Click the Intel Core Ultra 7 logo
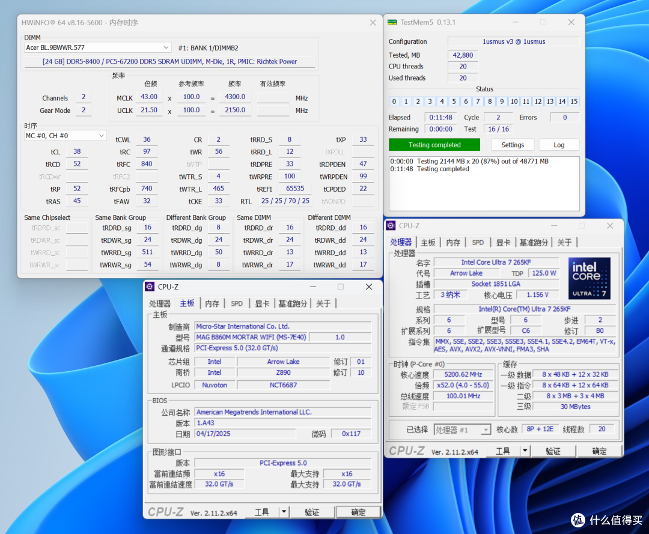 (x=589, y=278)
